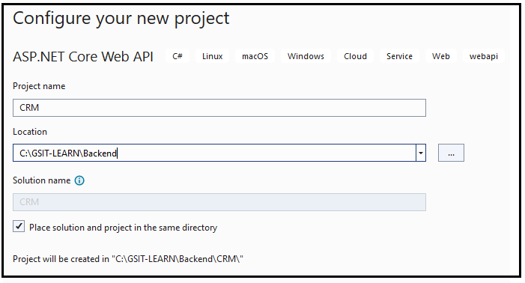The height and width of the screenshot is (283, 525).
Task: Click the ASP.NET Core Web API heading
Action: 83,57
